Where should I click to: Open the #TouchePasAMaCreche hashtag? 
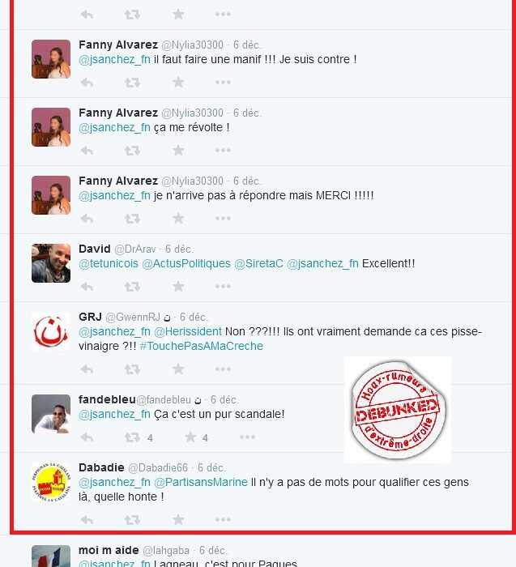(202, 346)
